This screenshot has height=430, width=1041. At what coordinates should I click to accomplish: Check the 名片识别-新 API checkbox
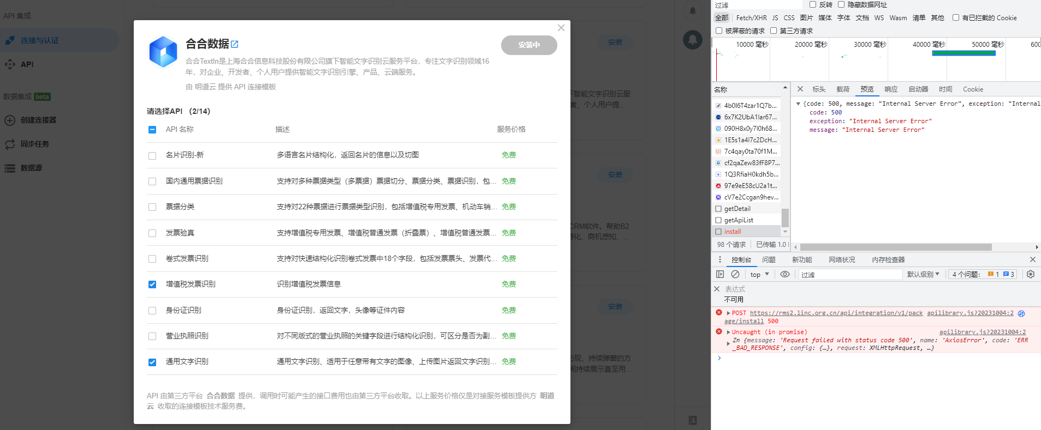(x=152, y=155)
